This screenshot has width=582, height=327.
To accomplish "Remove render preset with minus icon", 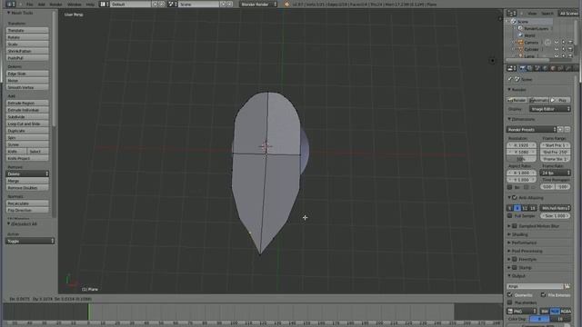I will coord(567,129).
